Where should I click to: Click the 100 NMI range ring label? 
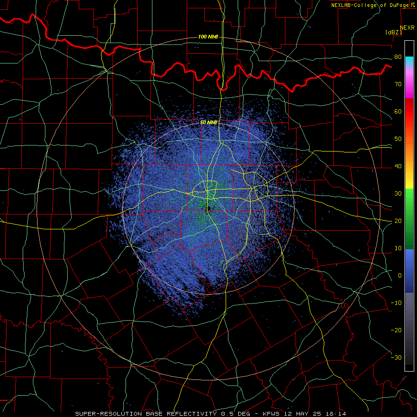[x=208, y=37]
